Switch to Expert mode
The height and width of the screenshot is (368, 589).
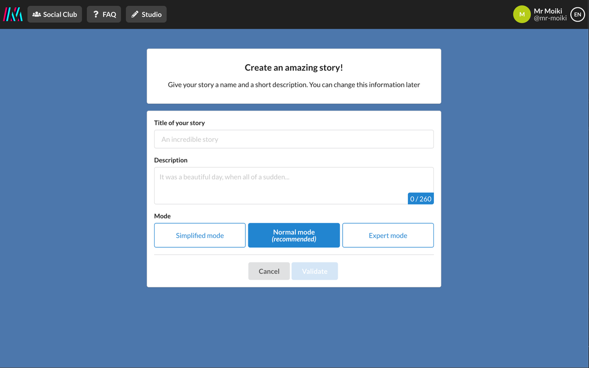(388, 236)
